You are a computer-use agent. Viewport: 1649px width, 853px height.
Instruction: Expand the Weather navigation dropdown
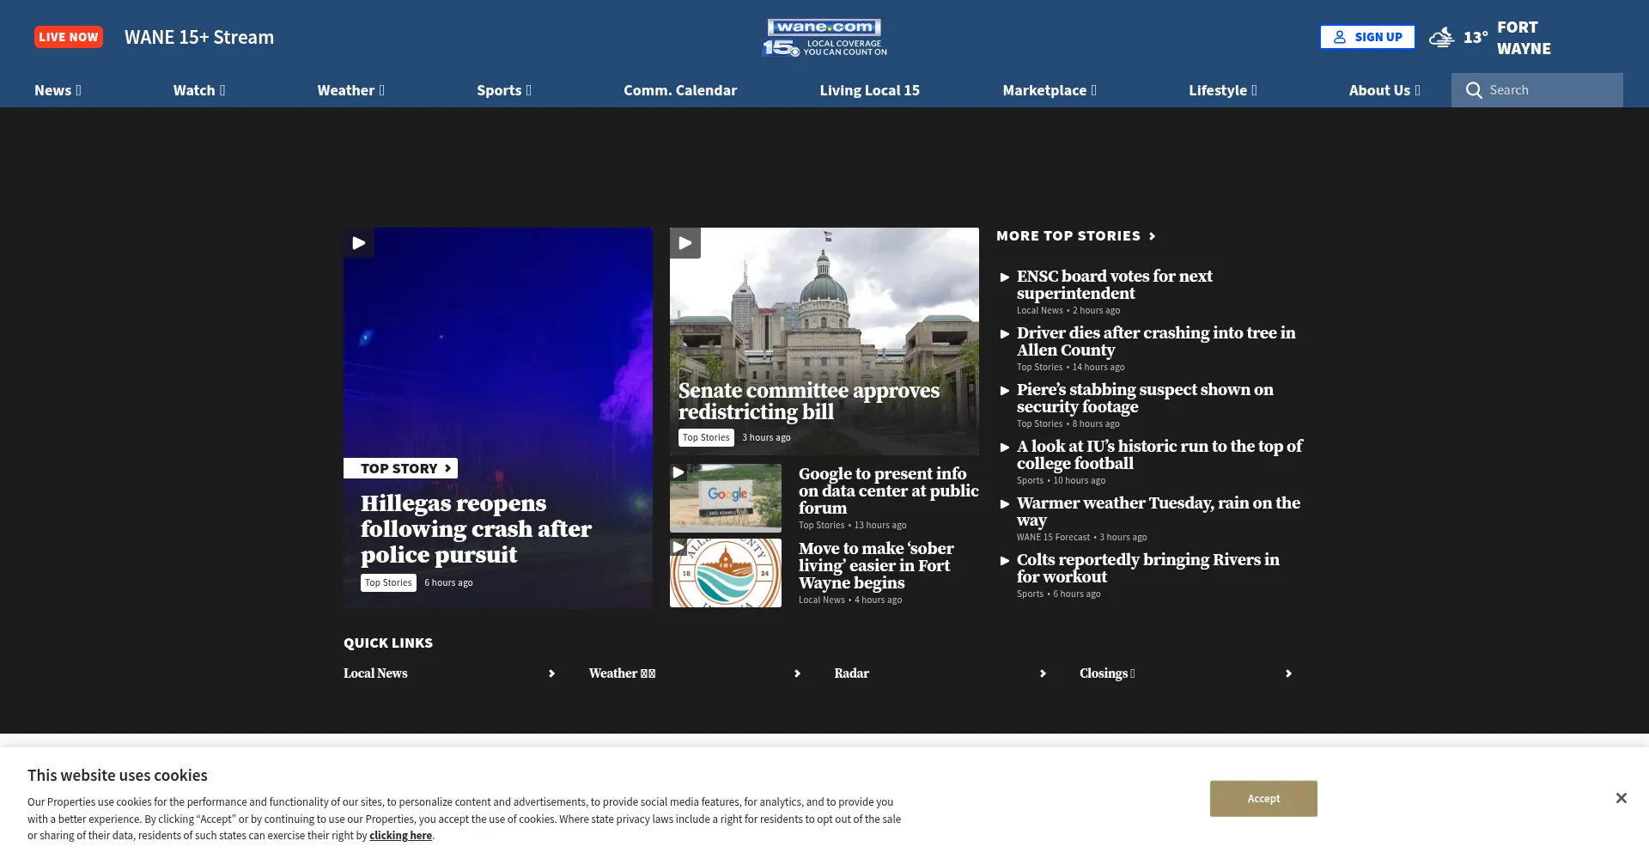[x=350, y=90]
